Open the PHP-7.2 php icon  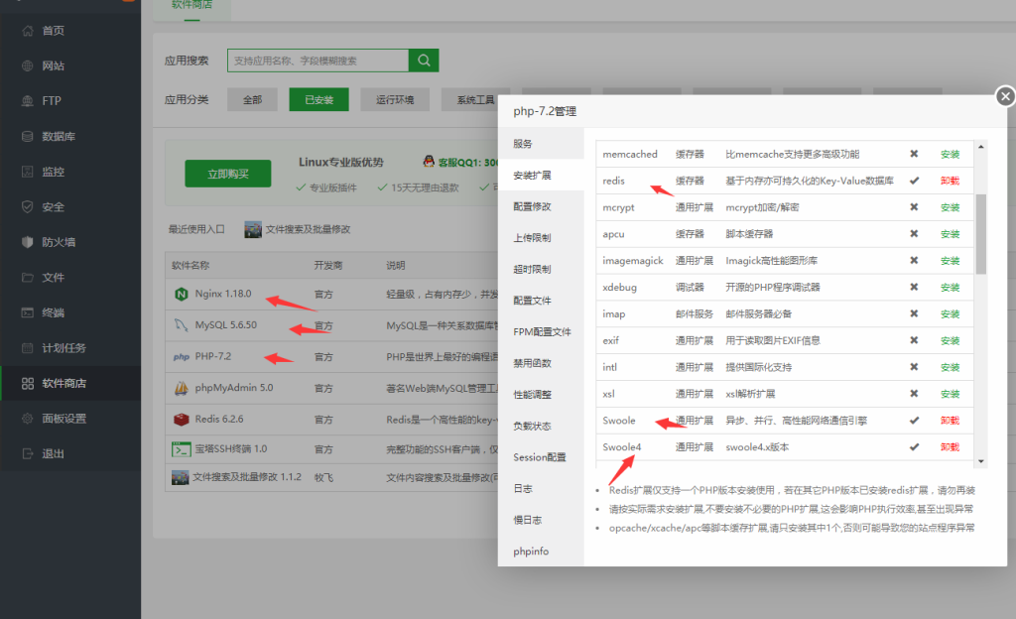click(182, 356)
